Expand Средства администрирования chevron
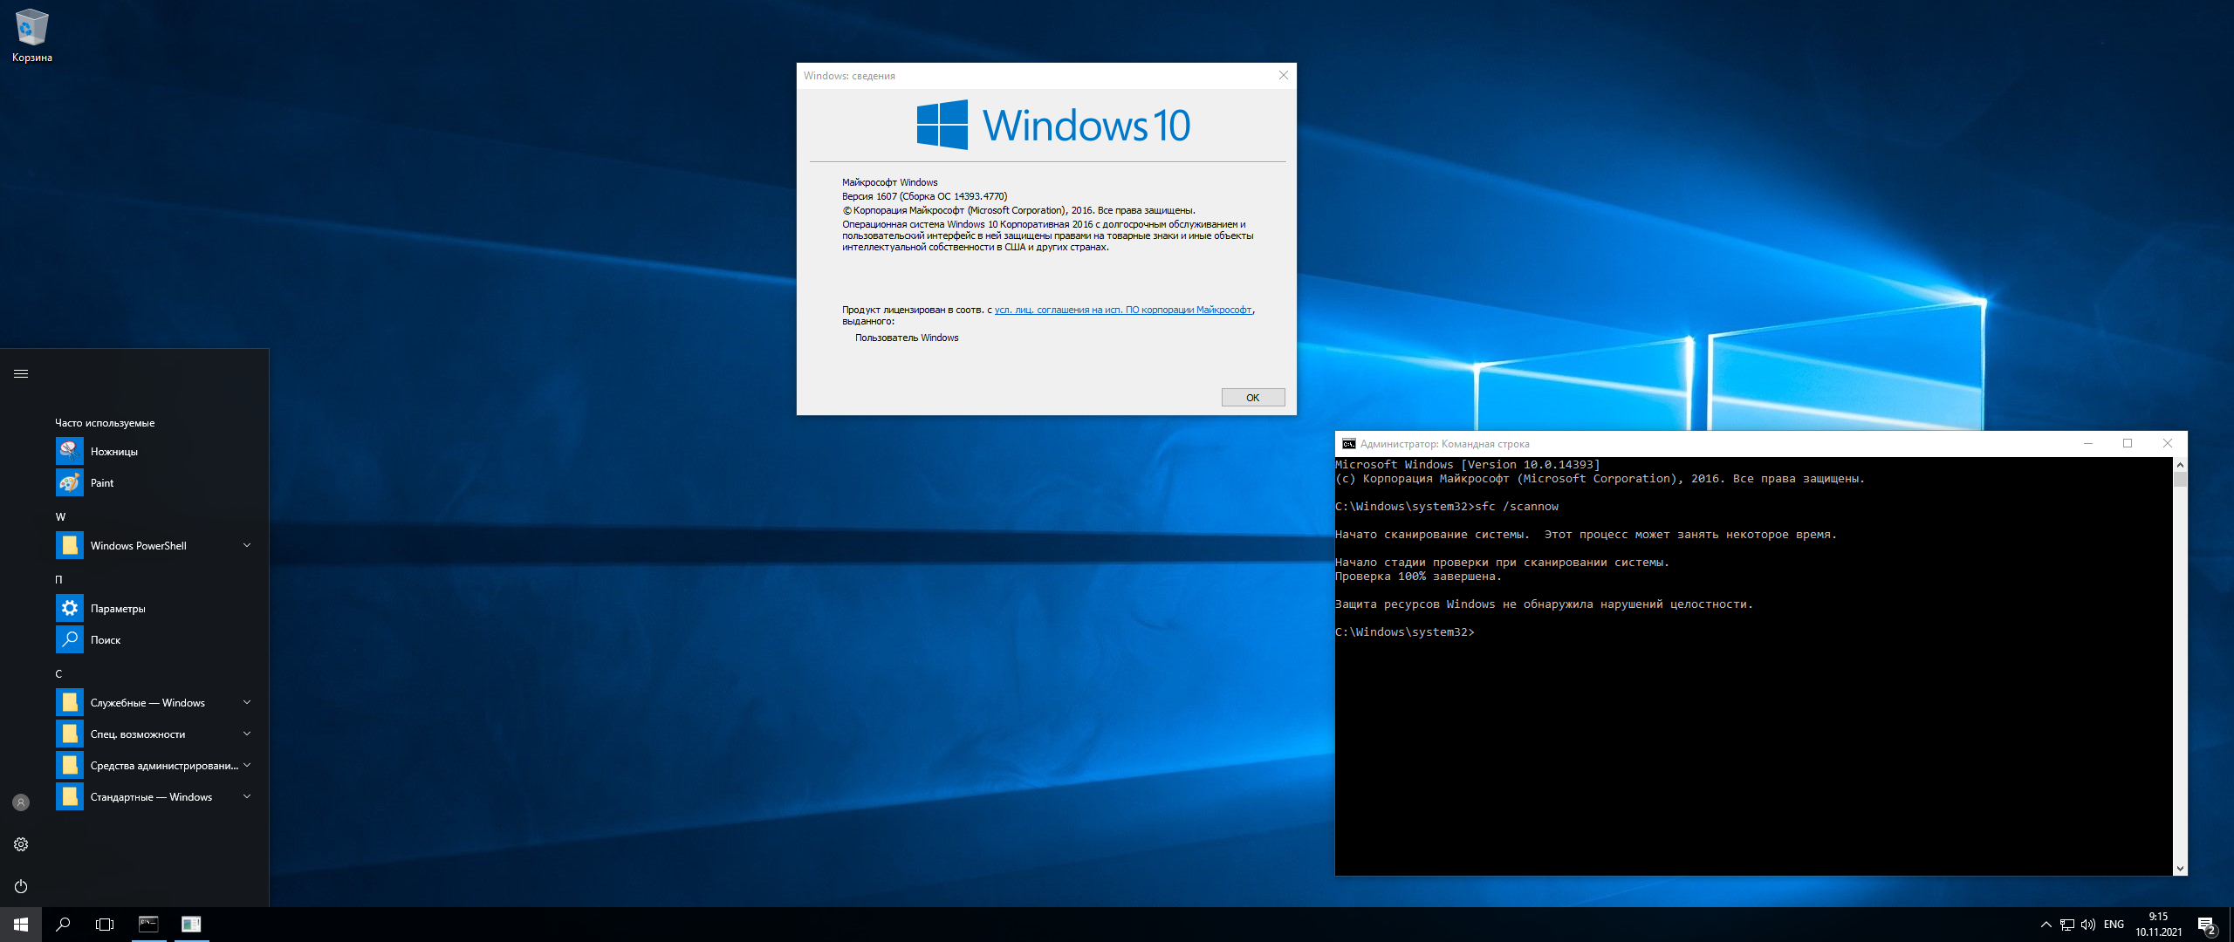The width and height of the screenshot is (2234, 942). tap(247, 765)
